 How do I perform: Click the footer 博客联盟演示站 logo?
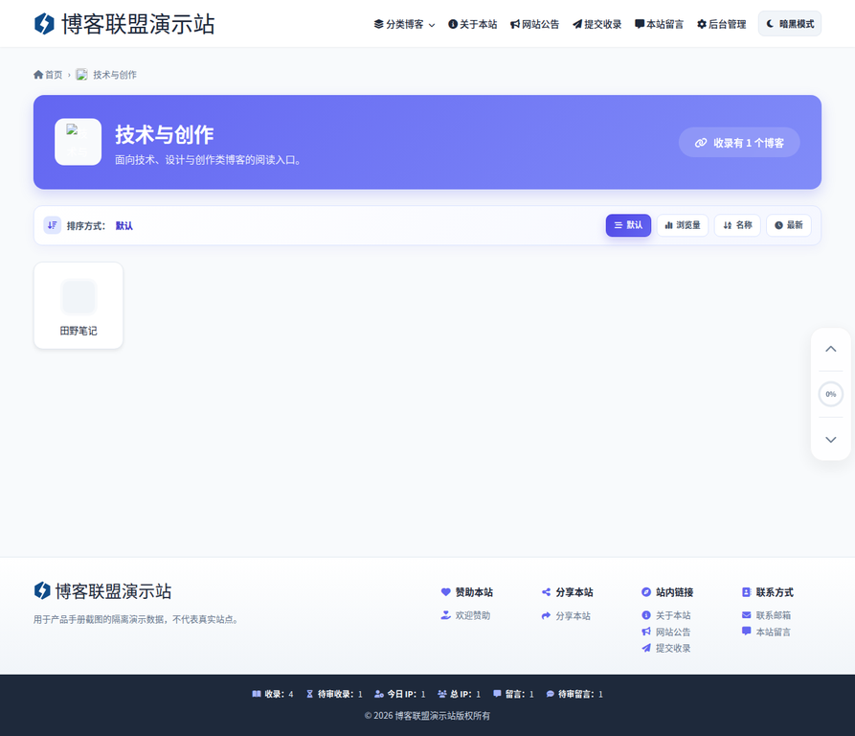[102, 591]
